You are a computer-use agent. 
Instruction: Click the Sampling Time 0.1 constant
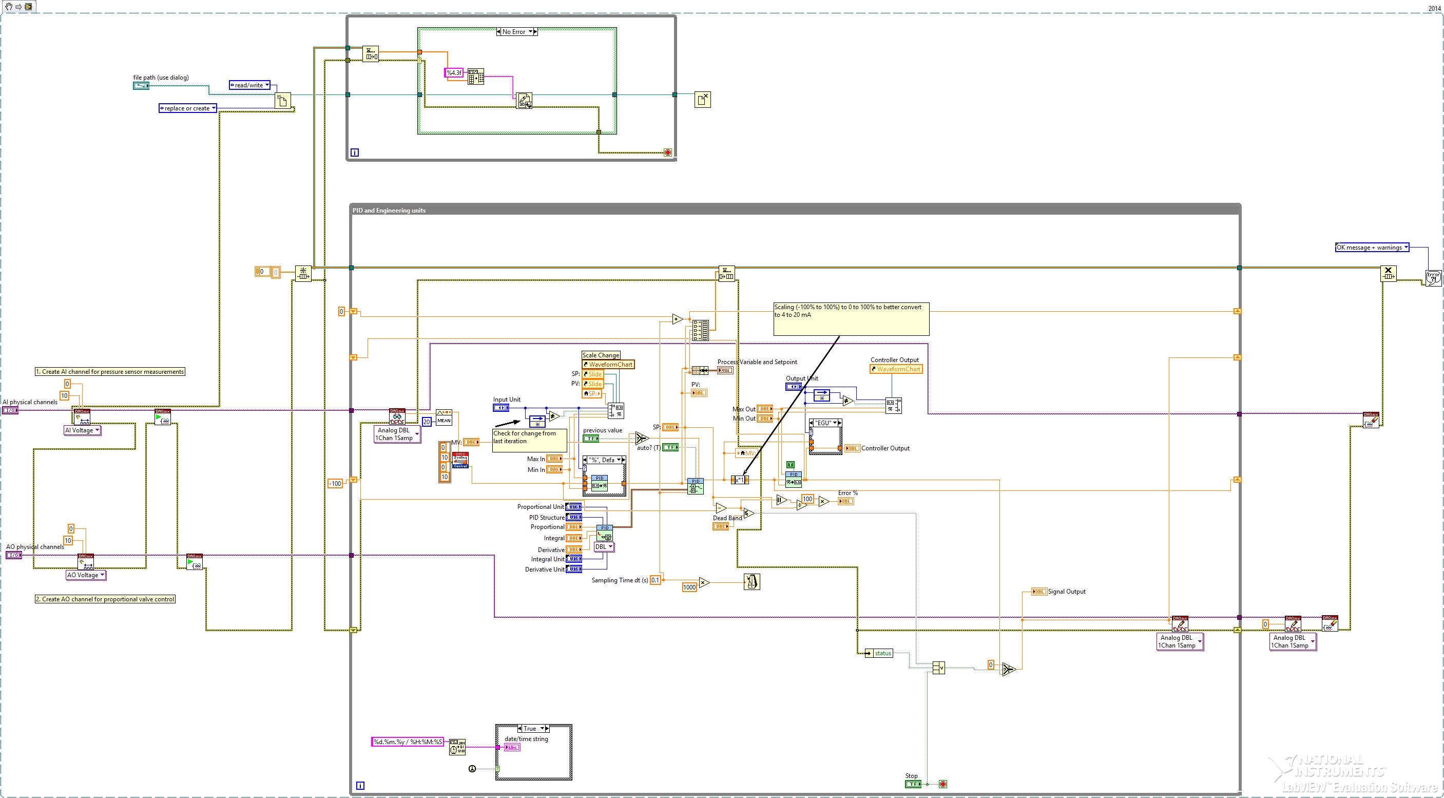click(656, 580)
